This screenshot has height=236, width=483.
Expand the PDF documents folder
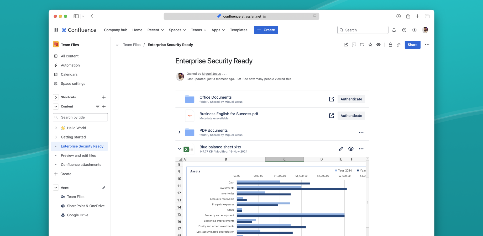click(180, 132)
